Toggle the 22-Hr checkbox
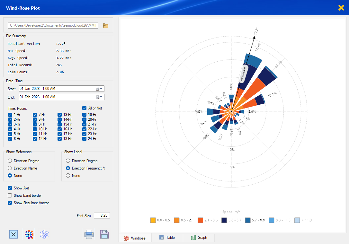 click(84, 129)
